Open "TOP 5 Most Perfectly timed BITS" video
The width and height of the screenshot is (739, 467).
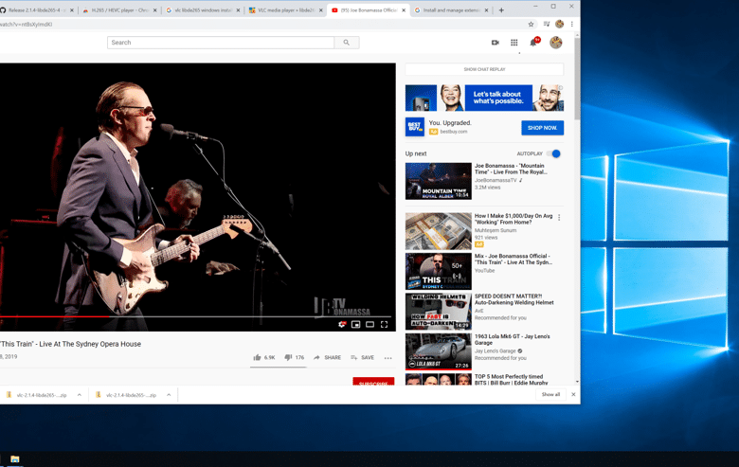[511, 380]
